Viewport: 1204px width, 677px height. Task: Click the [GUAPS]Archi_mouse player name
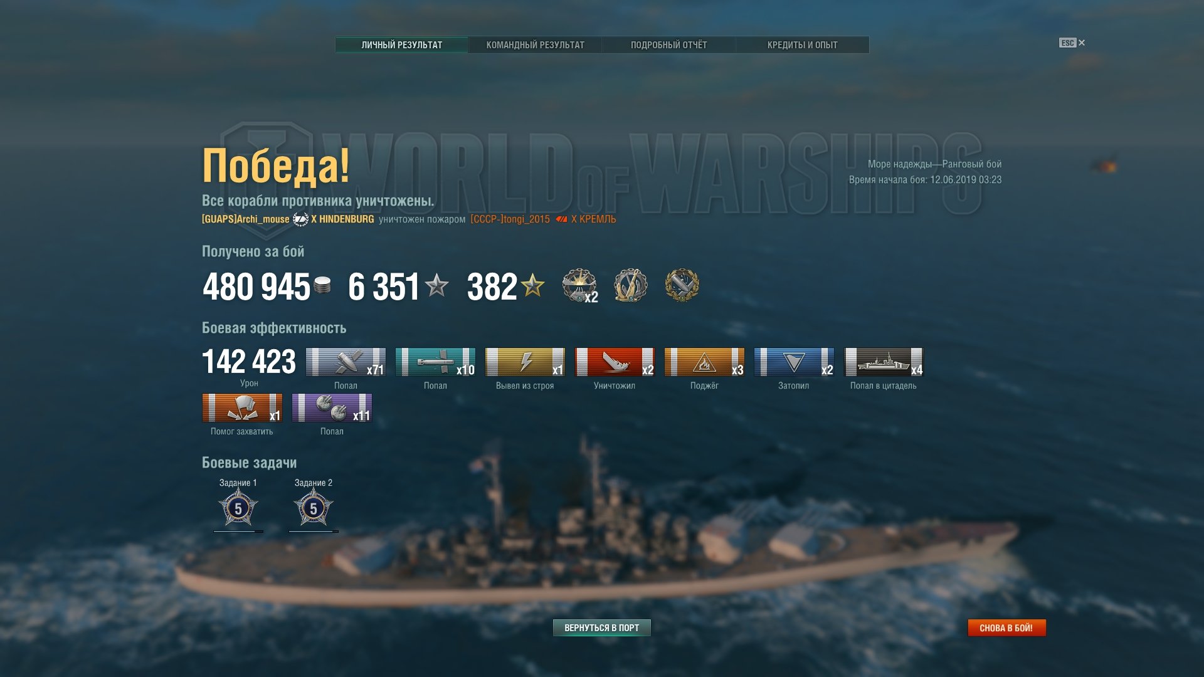245,219
